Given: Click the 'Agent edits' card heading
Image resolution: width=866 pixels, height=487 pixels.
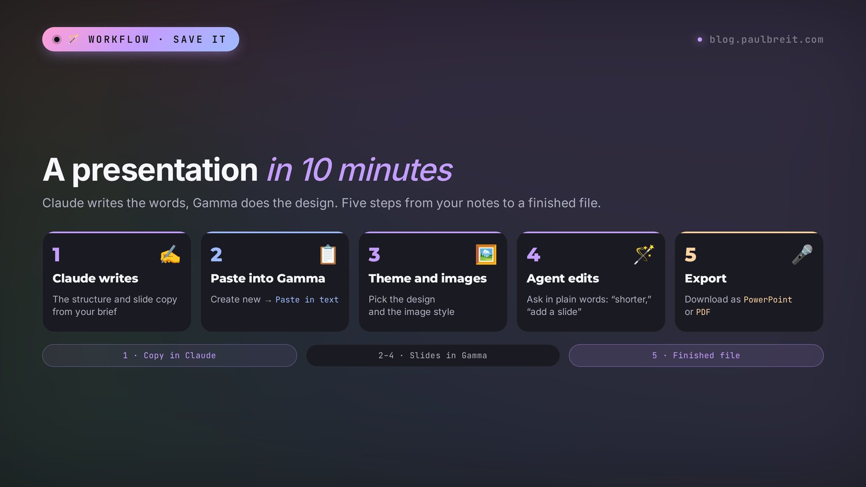Looking at the screenshot, I should click(563, 278).
